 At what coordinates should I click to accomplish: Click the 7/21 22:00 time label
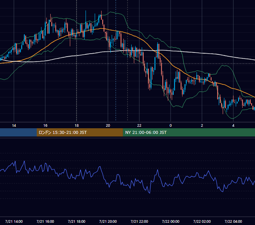[x=139, y=221]
